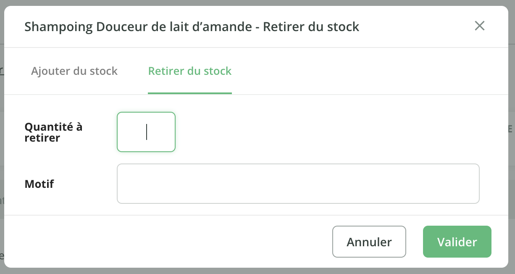Click the Shampoing Douceur dialog title
Image resolution: width=515 pixels, height=274 pixels.
click(x=192, y=27)
